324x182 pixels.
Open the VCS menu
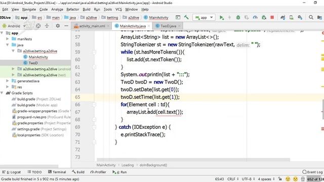(x=118, y=10)
